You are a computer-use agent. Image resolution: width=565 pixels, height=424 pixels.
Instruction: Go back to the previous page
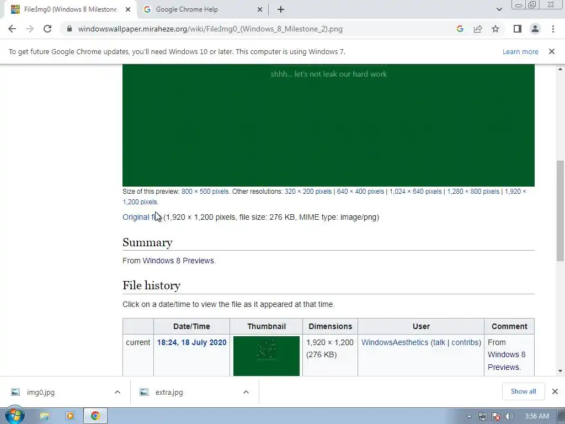point(12,29)
